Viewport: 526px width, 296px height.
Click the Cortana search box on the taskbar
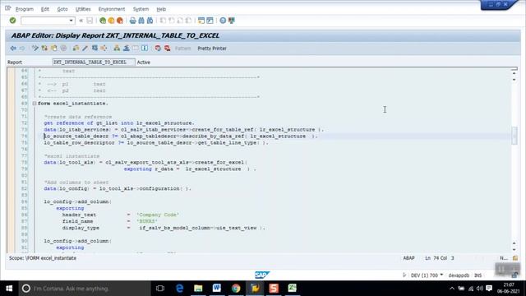85,289
